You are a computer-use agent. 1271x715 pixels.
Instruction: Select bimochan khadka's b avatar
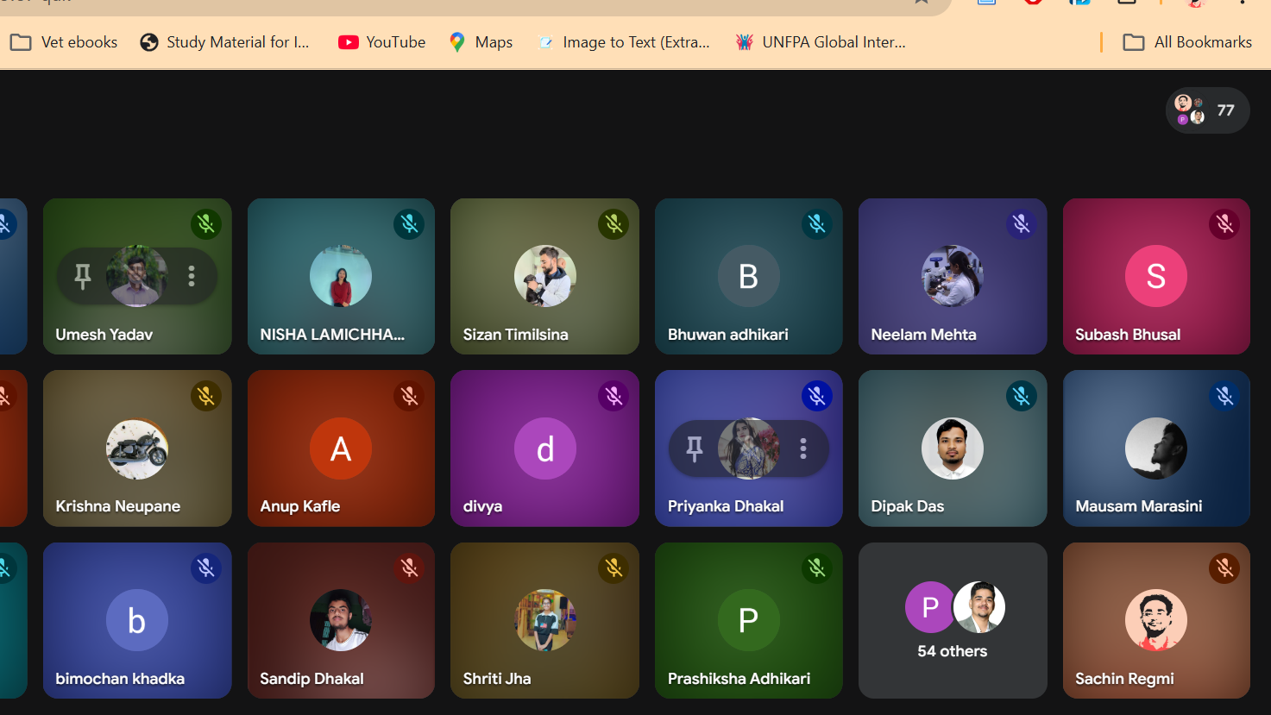(x=137, y=620)
